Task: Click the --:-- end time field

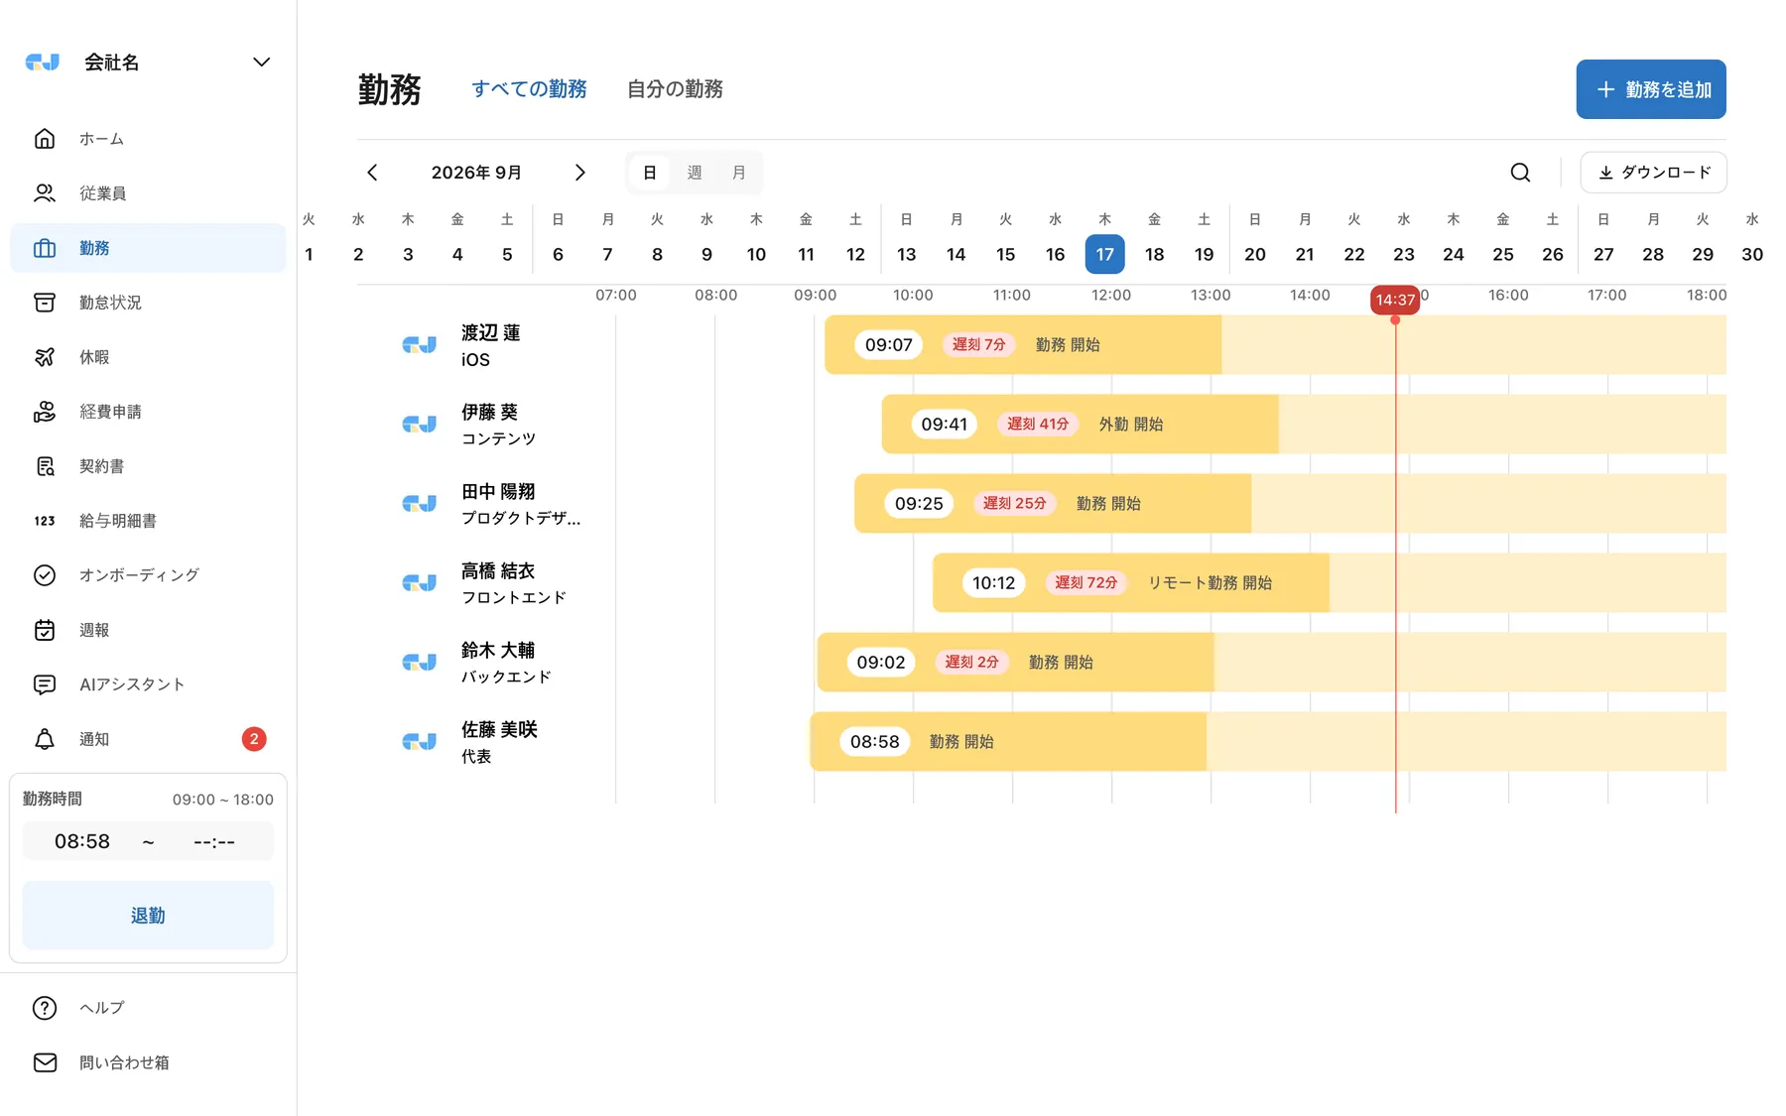Action: pos(214,842)
